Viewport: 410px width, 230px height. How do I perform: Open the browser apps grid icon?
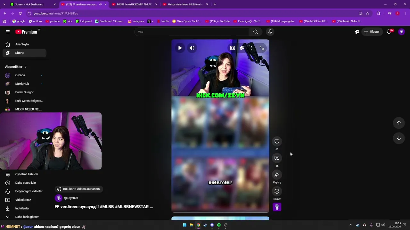pos(4,21)
